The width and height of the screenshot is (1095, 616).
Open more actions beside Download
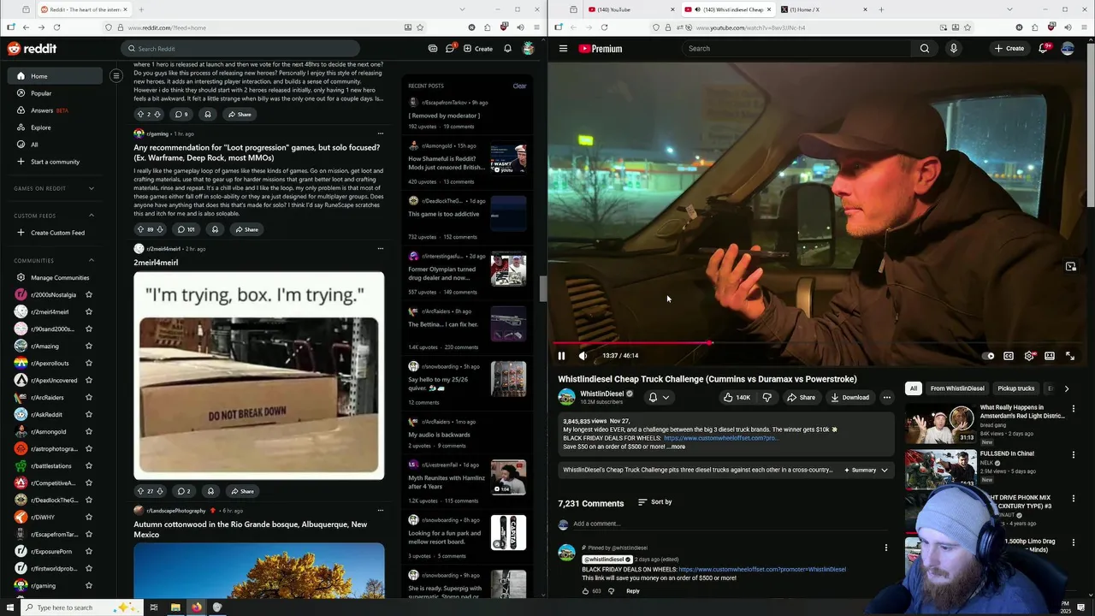[887, 397]
